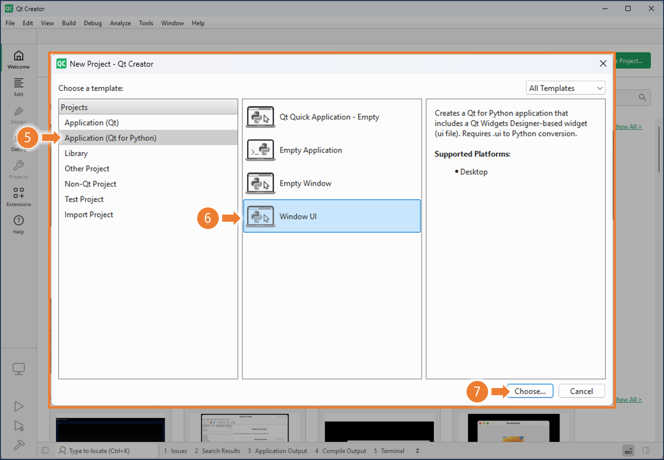Select Non-Qt Project category

[148, 184]
